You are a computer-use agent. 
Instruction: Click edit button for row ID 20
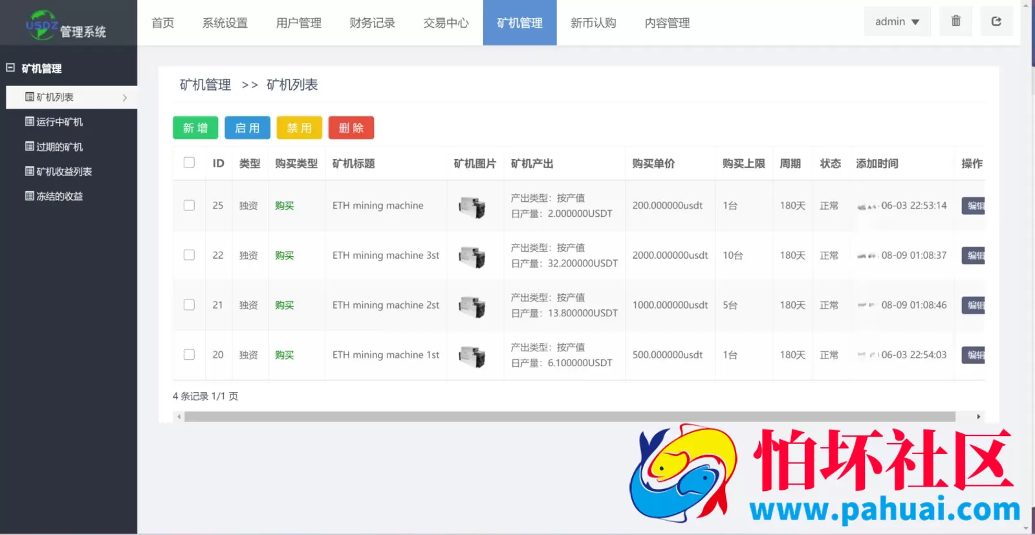pyautogui.click(x=974, y=355)
